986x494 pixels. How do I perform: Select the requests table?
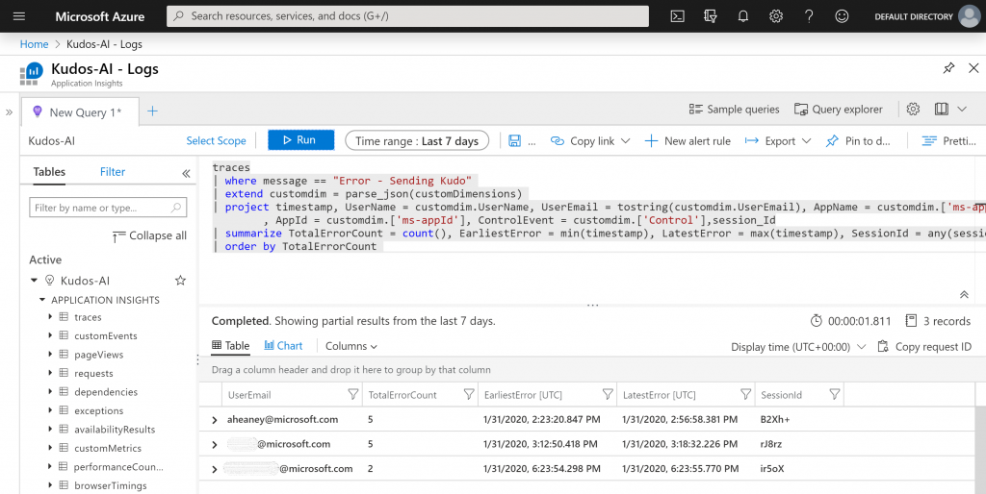[x=93, y=373]
